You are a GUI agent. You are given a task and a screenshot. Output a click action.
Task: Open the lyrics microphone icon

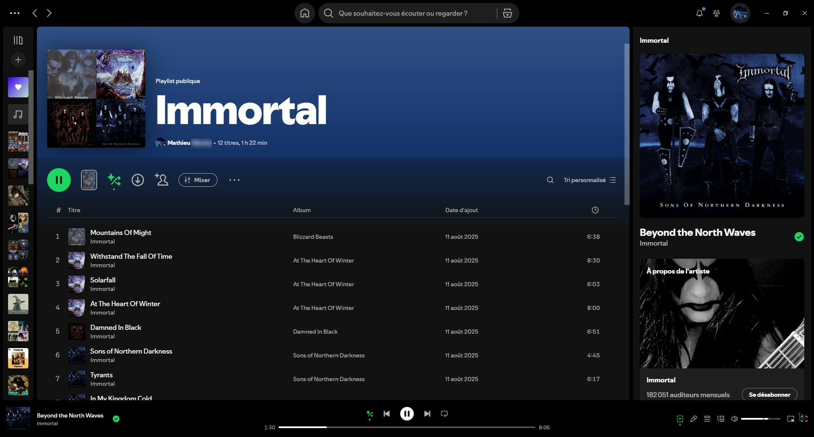(x=694, y=419)
